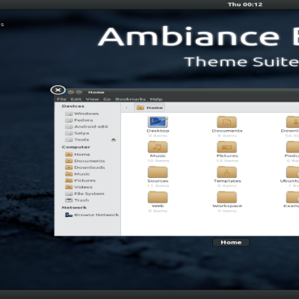Viewport: 299px width, 299px height.
Task: Click the clock Thu 00:12
Action: click(x=245, y=4)
